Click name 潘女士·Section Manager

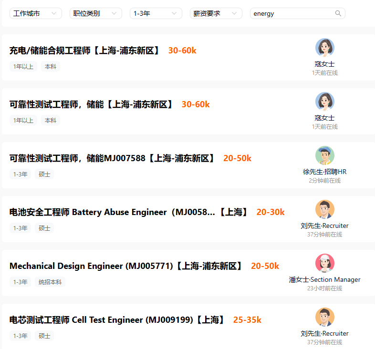pyautogui.click(x=324, y=279)
